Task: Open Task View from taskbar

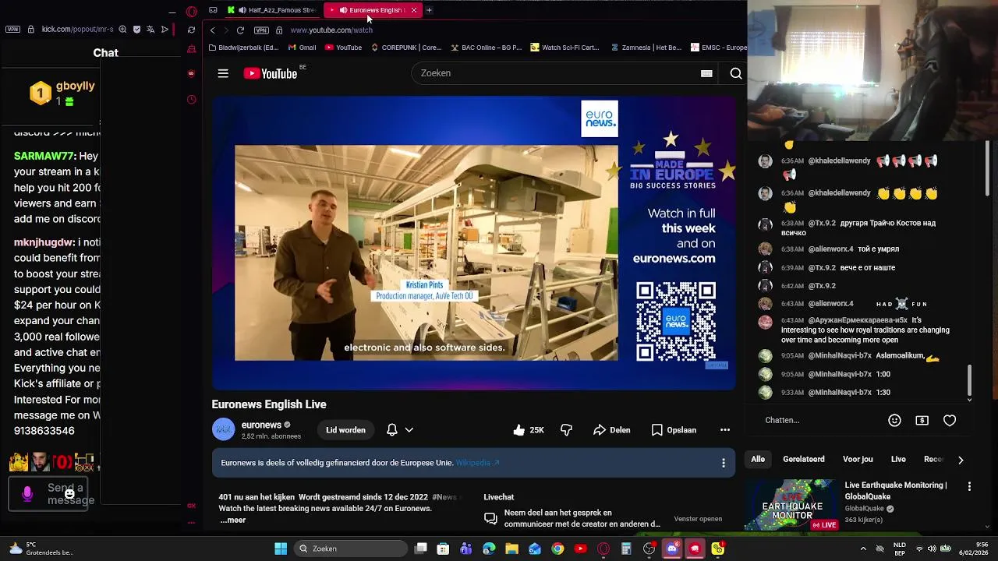Action: pyautogui.click(x=421, y=549)
